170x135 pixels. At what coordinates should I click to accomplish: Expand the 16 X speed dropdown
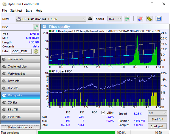click(114, 19)
